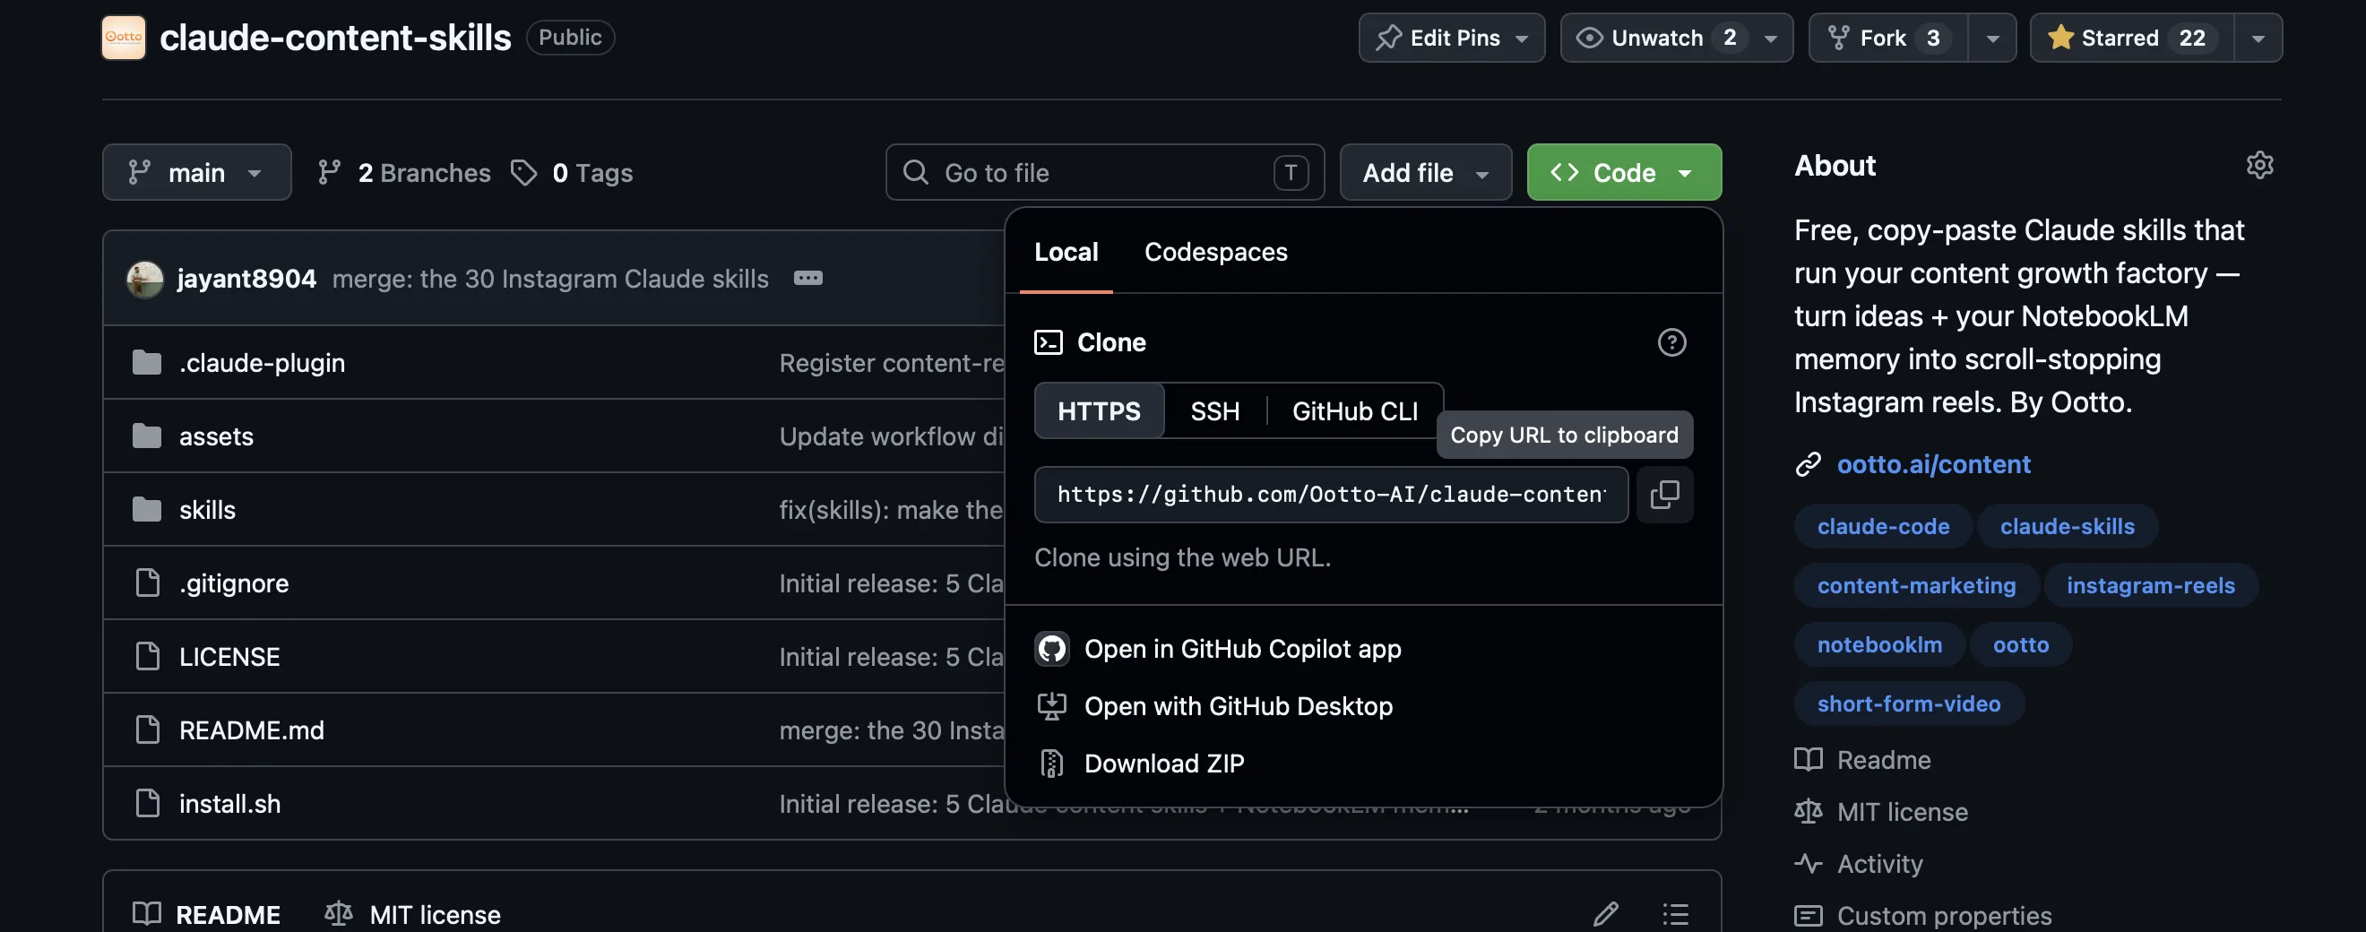Click the Ootto repository avatar logo
Screen dimensions: 2366x932
[123, 38]
